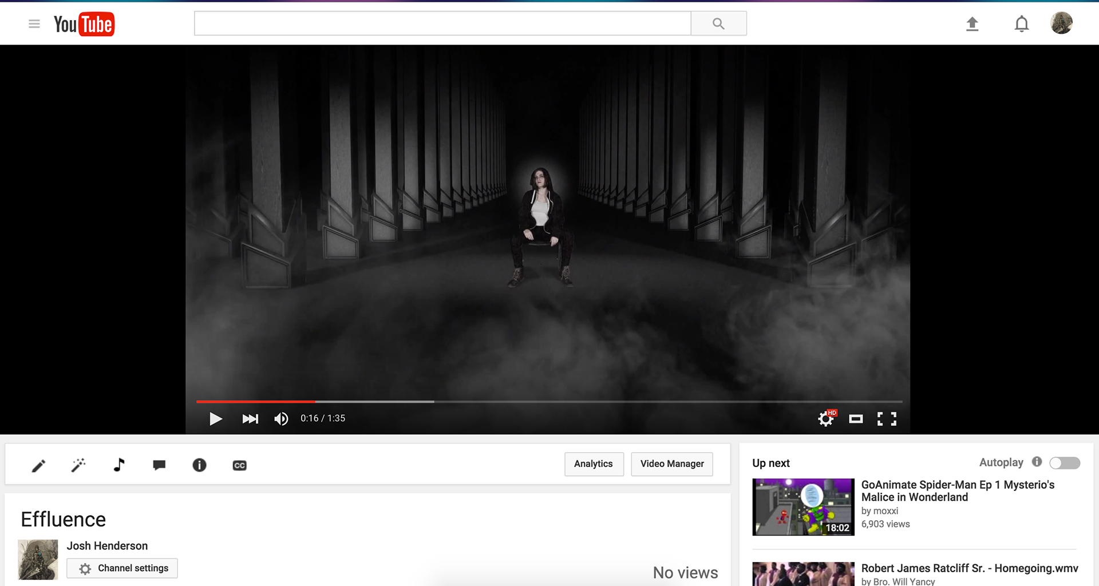Screen dimensions: 1099x586
Task: Open the Audio music note tool
Action: [119, 465]
